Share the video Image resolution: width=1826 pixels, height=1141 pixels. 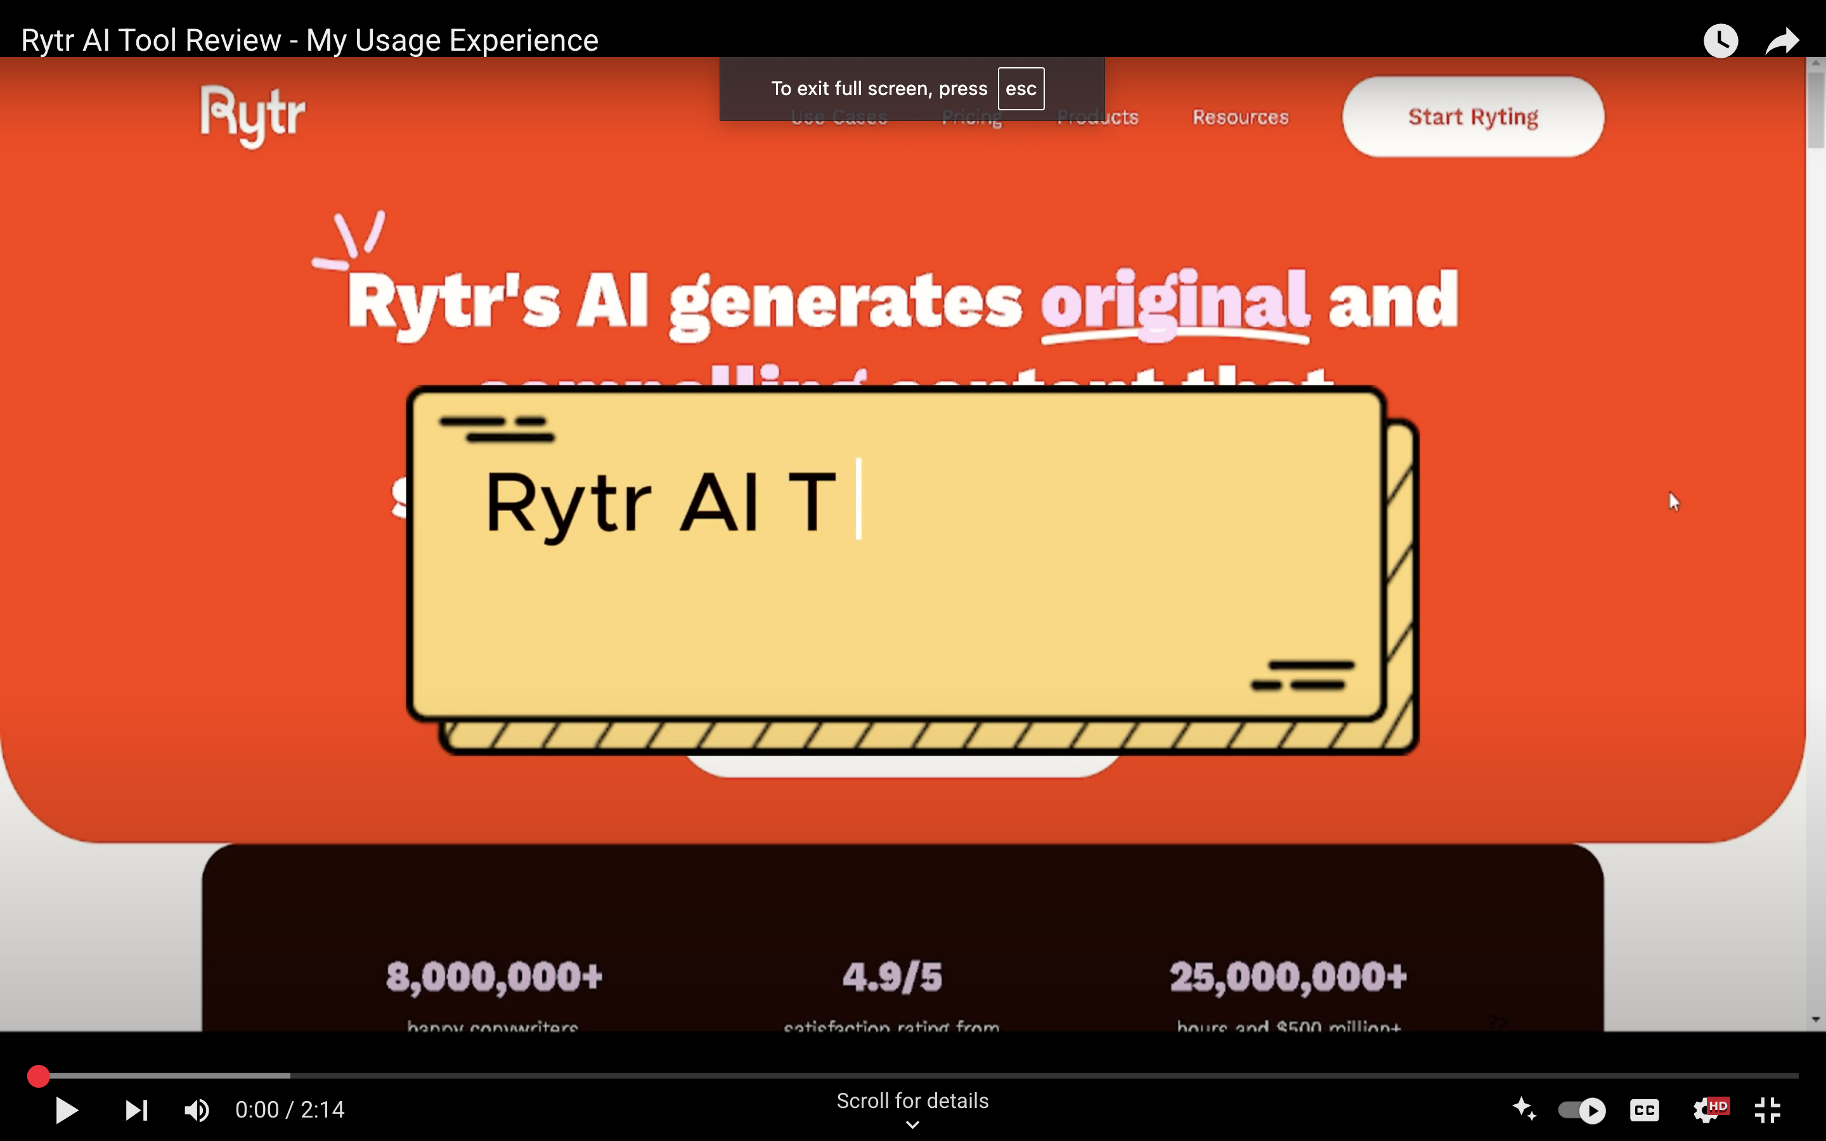[x=1783, y=41]
